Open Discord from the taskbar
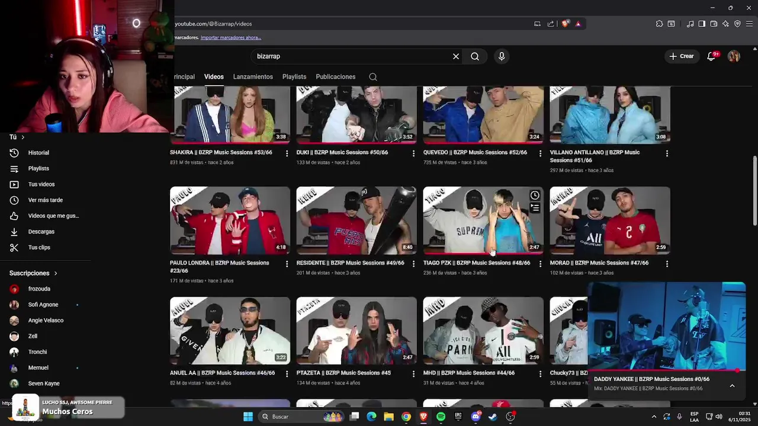 (476, 417)
